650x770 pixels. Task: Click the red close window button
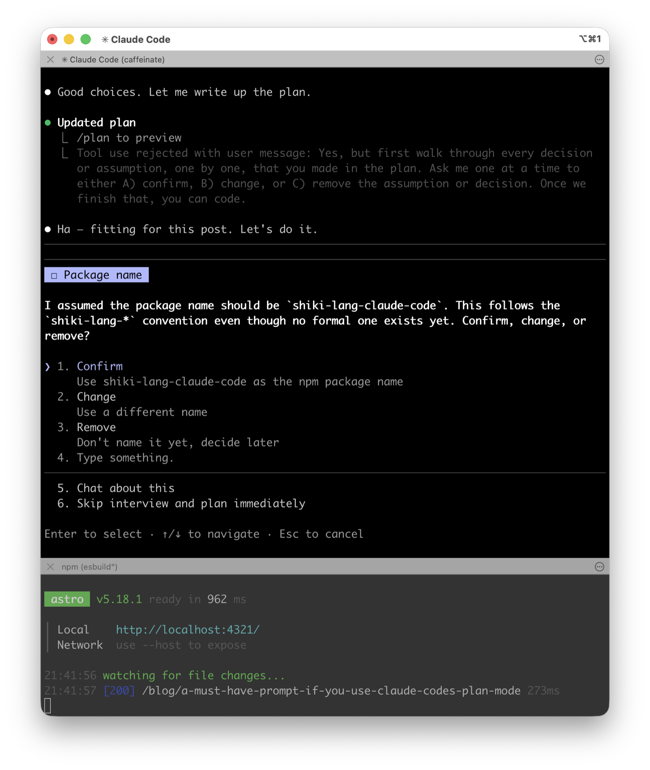[52, 39]
